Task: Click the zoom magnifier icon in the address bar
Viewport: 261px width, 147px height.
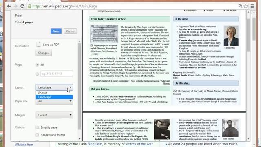Action: click(x=240, y=6)
